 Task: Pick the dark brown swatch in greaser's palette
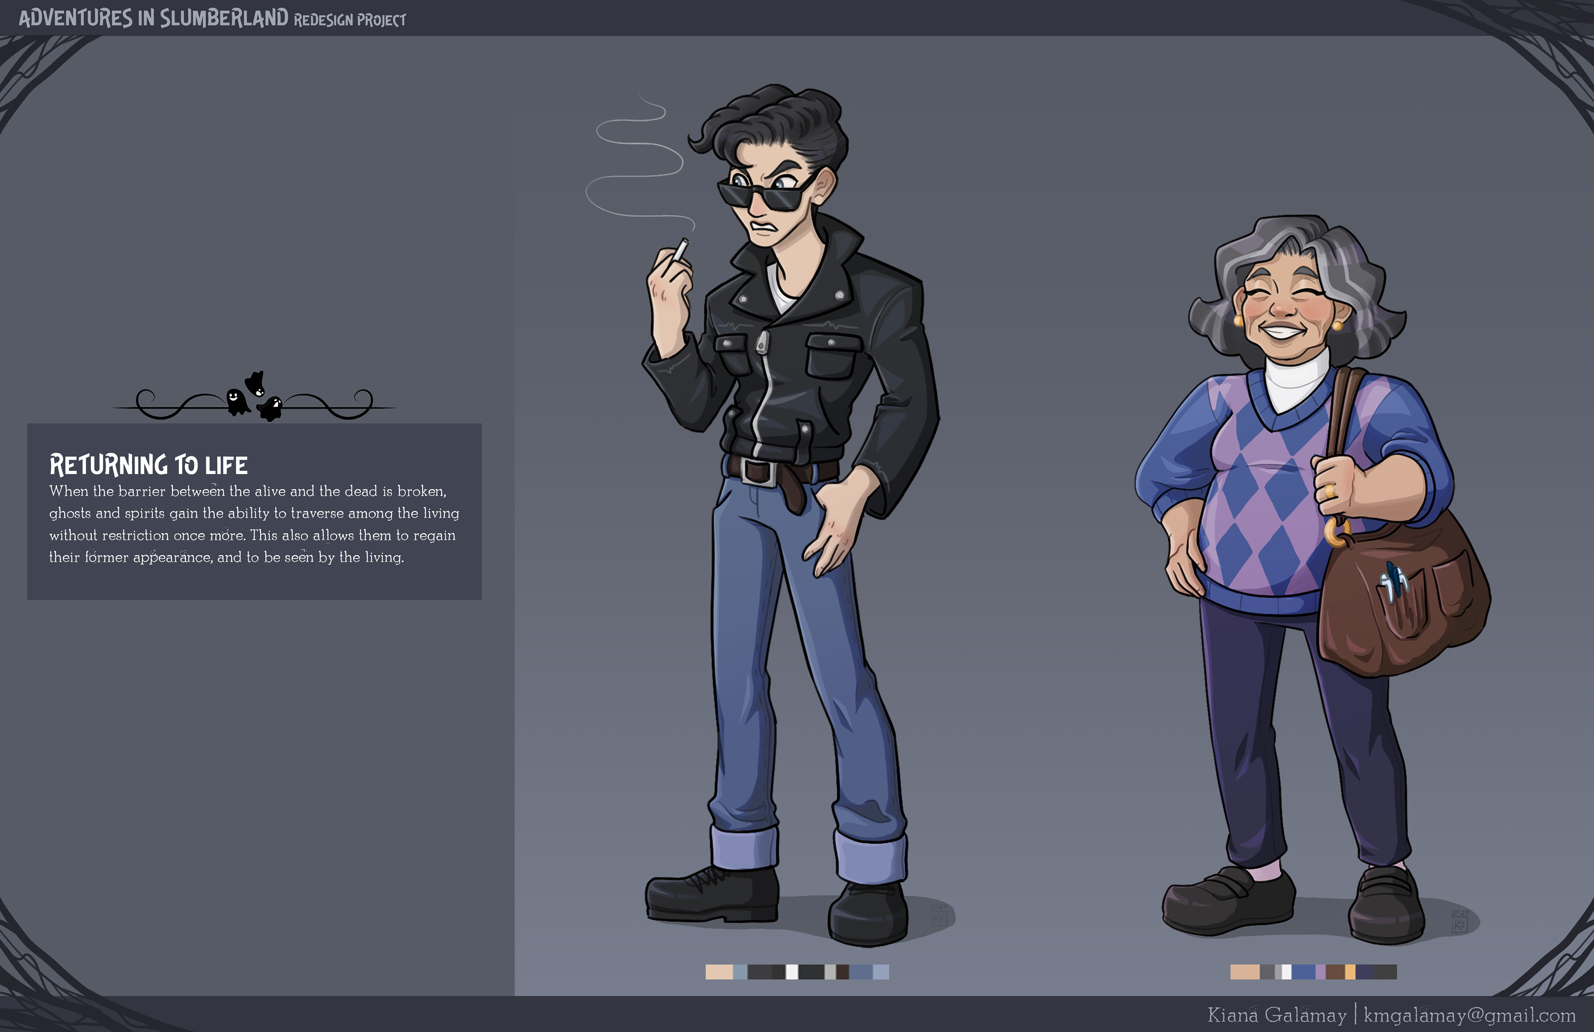[x=843, y=972]
